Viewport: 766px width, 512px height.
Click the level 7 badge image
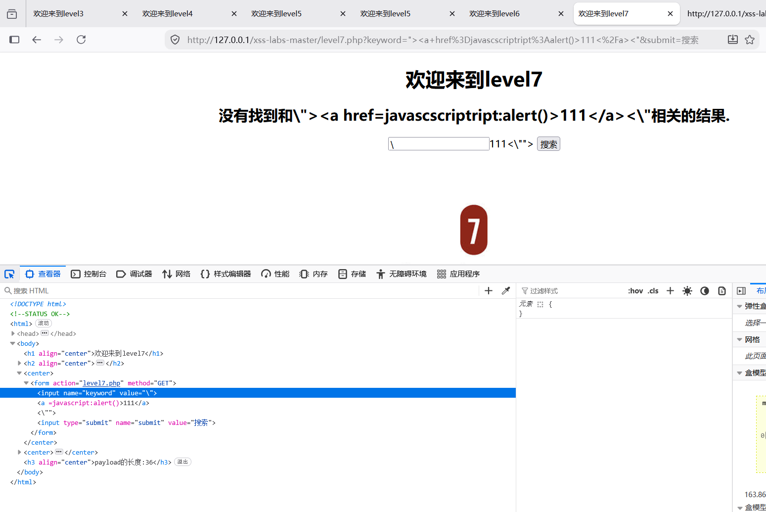pyautogui.click(x=474, y=230)
